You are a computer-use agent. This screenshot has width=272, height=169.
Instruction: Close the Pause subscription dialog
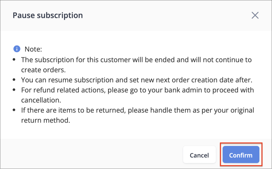(x=255, y=15)
